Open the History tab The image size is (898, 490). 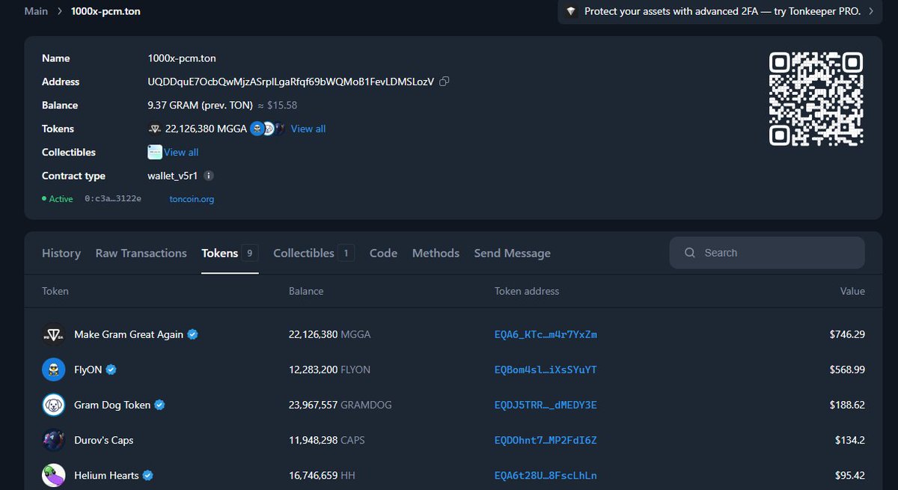click(61, 254)
